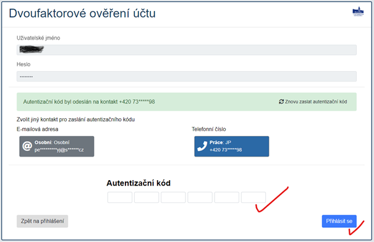The height and width of the screenshot is (242, 374).
Task: Click Přihlásit se button
Action: tap(339, 221)
